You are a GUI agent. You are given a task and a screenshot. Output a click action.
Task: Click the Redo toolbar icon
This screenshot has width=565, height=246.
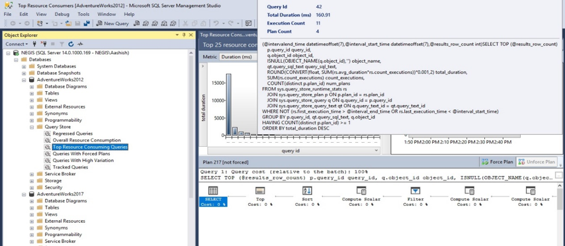[231, 23]
